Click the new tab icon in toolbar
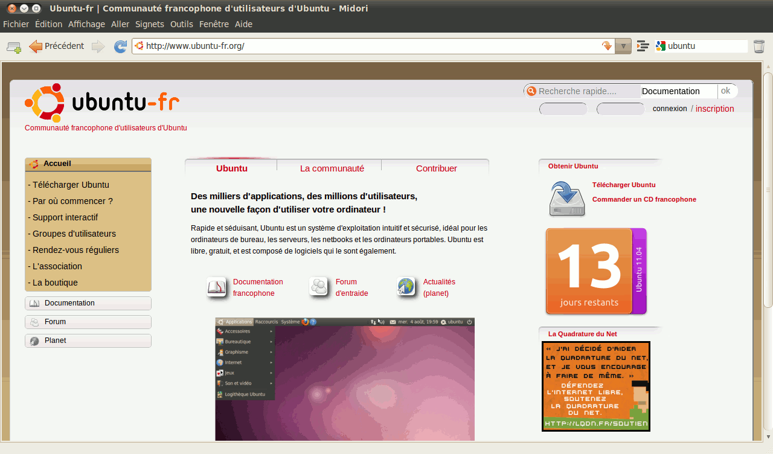 point(13,46)
